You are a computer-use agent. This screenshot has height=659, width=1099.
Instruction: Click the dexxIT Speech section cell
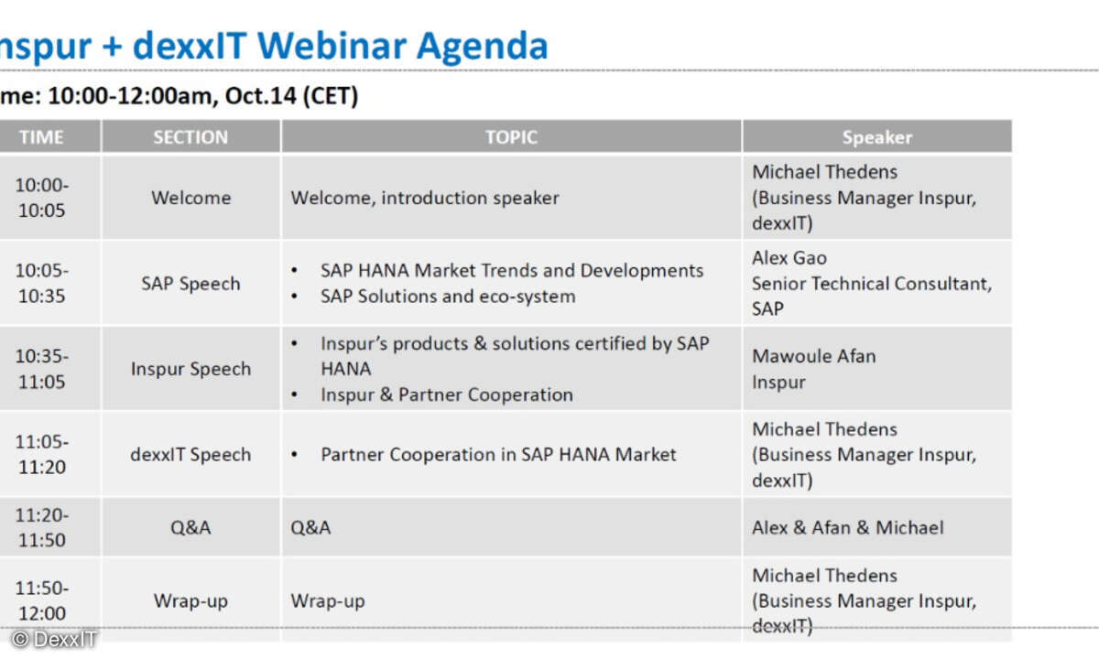[x=190, y=454]
